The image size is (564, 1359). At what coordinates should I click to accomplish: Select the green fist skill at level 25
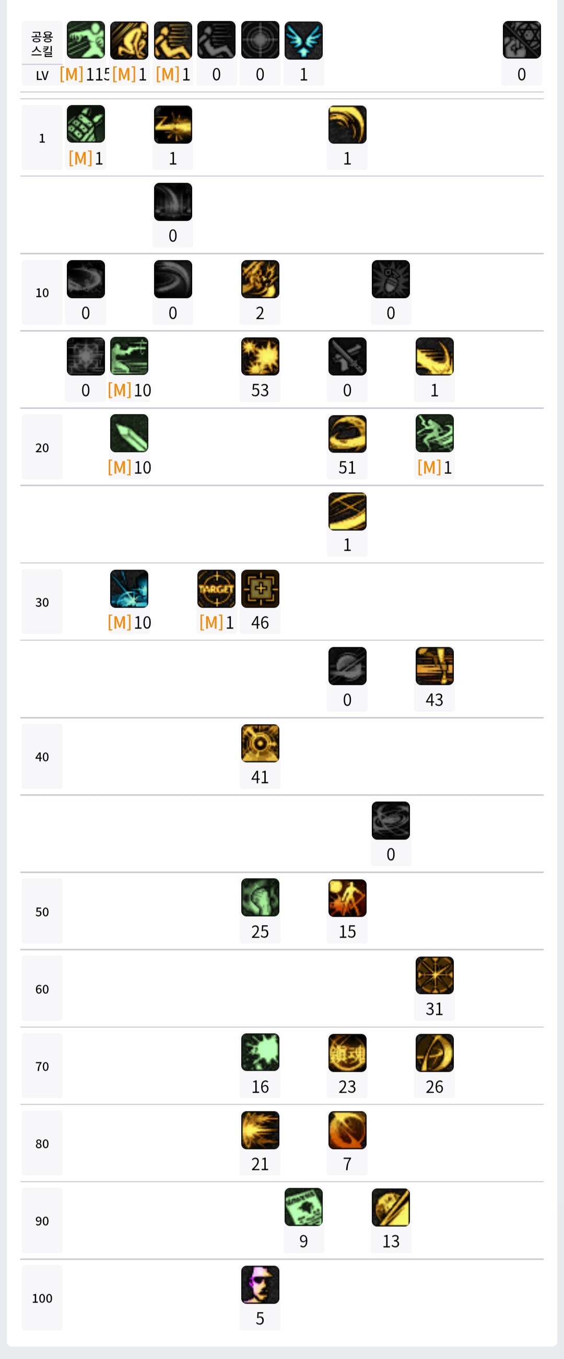[260, 898]
